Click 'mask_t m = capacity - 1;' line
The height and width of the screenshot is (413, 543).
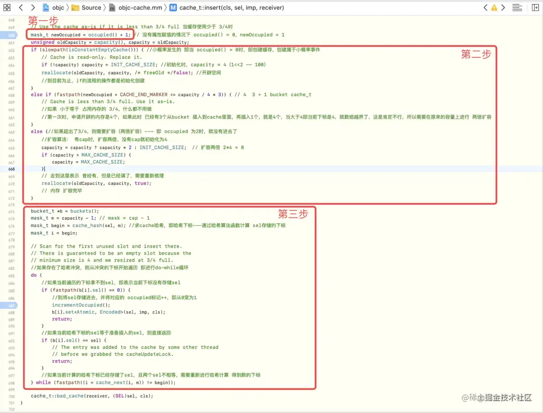[63, 218]
